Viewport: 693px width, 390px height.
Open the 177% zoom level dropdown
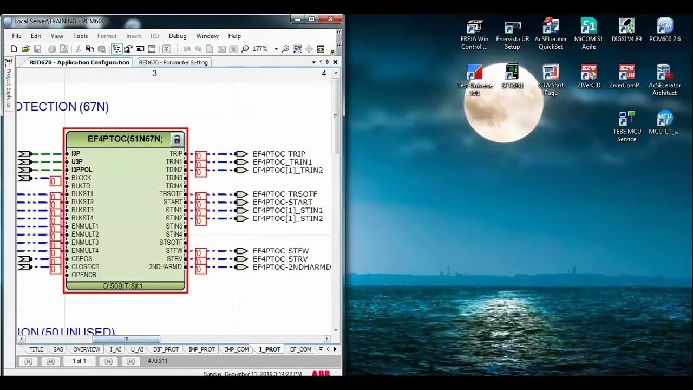(x=276, y=49)
